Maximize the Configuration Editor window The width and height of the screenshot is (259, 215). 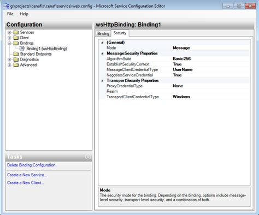[239, 6]
